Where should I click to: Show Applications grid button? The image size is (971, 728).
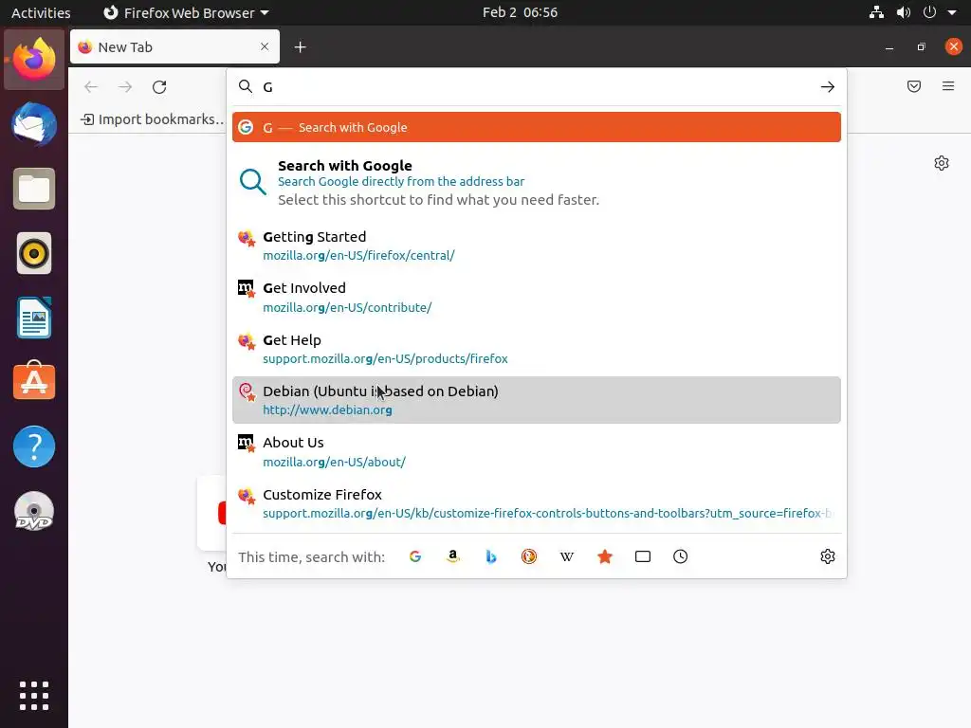34,696
